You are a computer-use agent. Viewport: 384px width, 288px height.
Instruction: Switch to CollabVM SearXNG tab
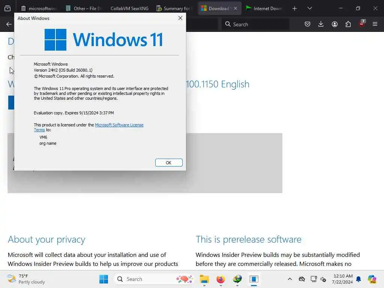(x=129, y=8)
